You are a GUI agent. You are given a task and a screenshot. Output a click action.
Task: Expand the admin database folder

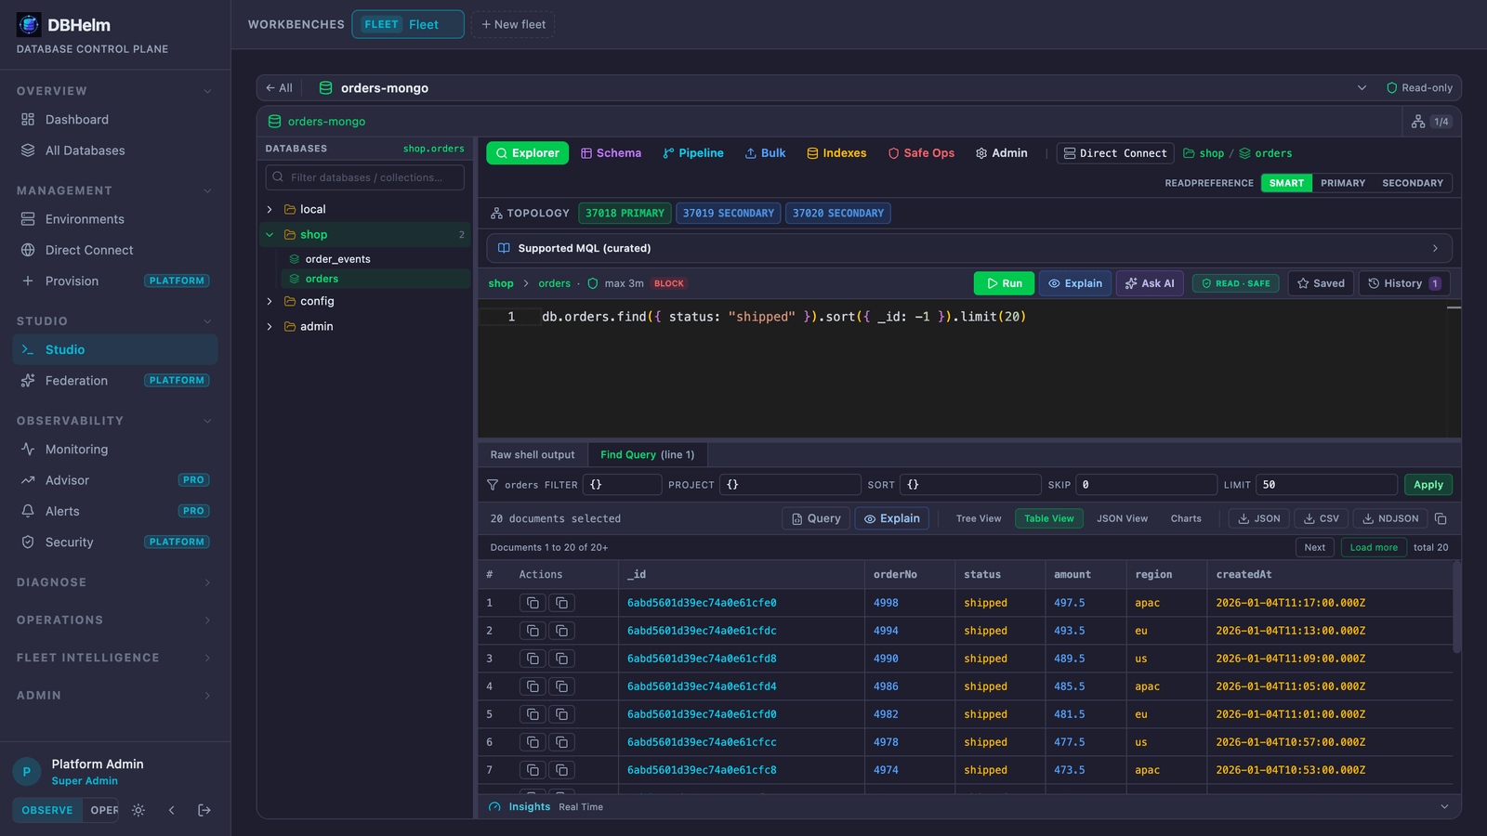tap(270, 327)
